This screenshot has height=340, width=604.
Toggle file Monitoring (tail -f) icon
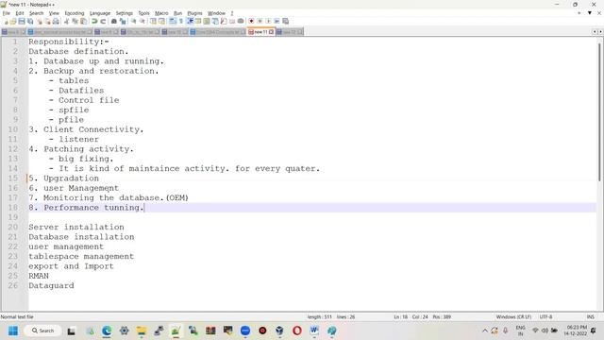coord(241,21)
